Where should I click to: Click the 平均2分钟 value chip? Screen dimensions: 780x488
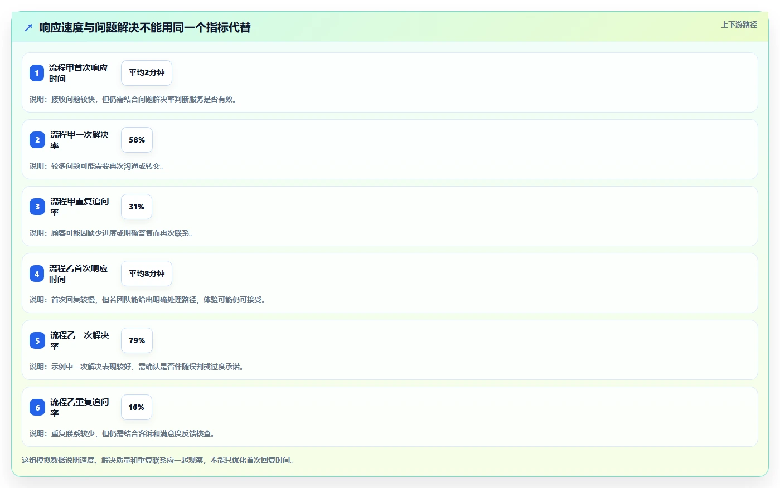tap(147, 73)
